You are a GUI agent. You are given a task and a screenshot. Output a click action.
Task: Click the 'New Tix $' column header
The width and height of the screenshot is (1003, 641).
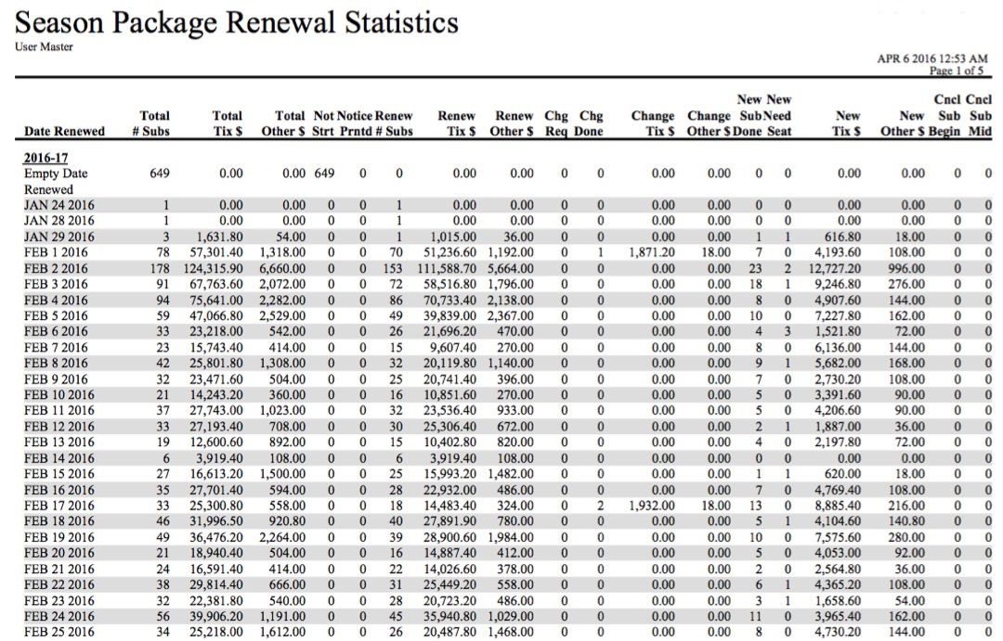pyautogui.click(x=848, y=123)
